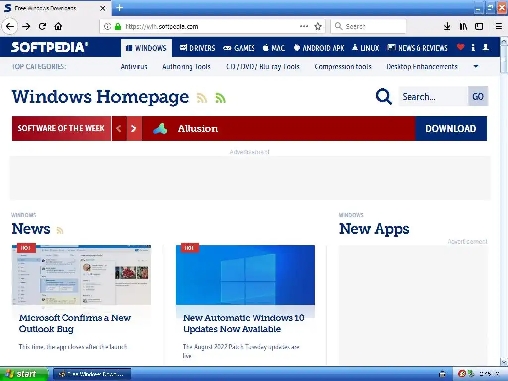Image resolution: width=508 pixels, height=381 pixels.
Task: Open Microsoft Confirms a New Outlook Bug headline
Action: pyautogui.click(x=75, y=323)
